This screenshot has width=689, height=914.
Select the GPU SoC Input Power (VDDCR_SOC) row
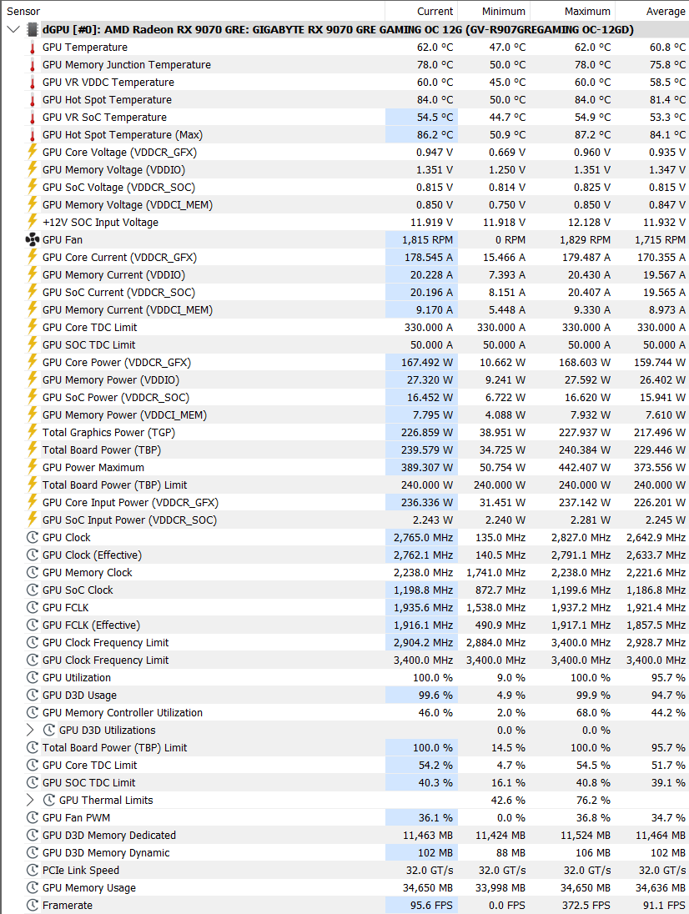[344, 520]
